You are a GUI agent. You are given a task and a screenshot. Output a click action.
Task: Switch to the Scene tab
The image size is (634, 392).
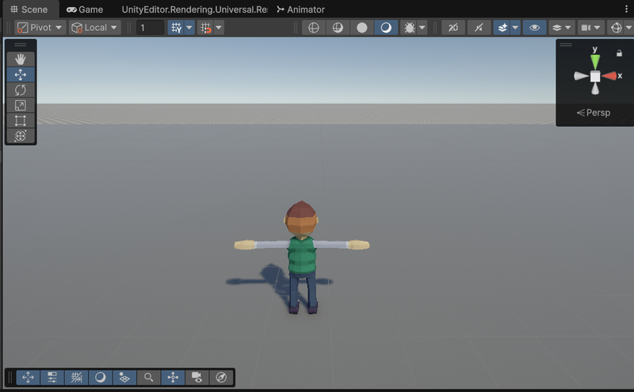(29, 10)
